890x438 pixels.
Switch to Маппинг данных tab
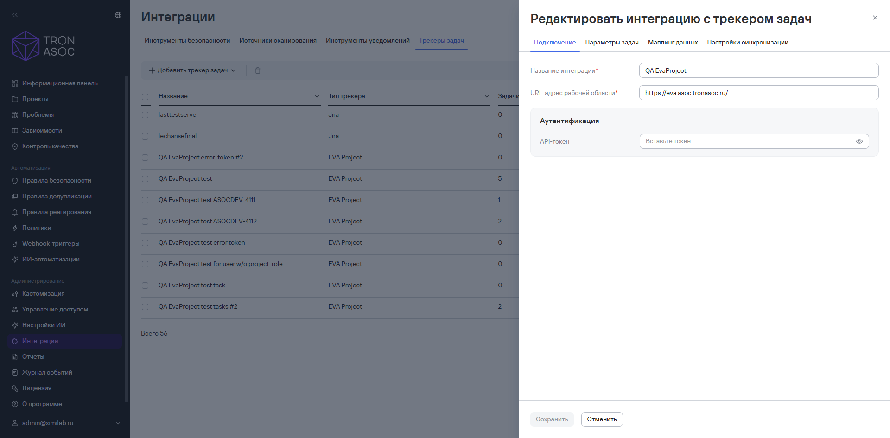673,43
